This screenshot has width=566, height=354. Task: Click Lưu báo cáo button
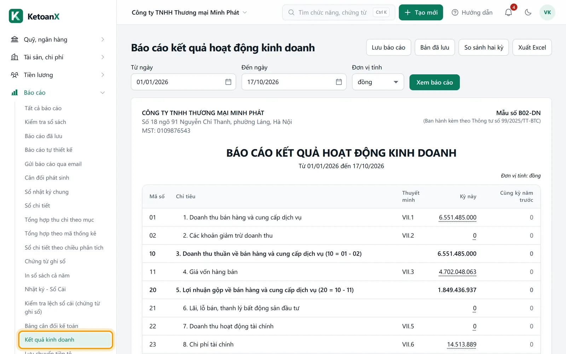[388, 47]
